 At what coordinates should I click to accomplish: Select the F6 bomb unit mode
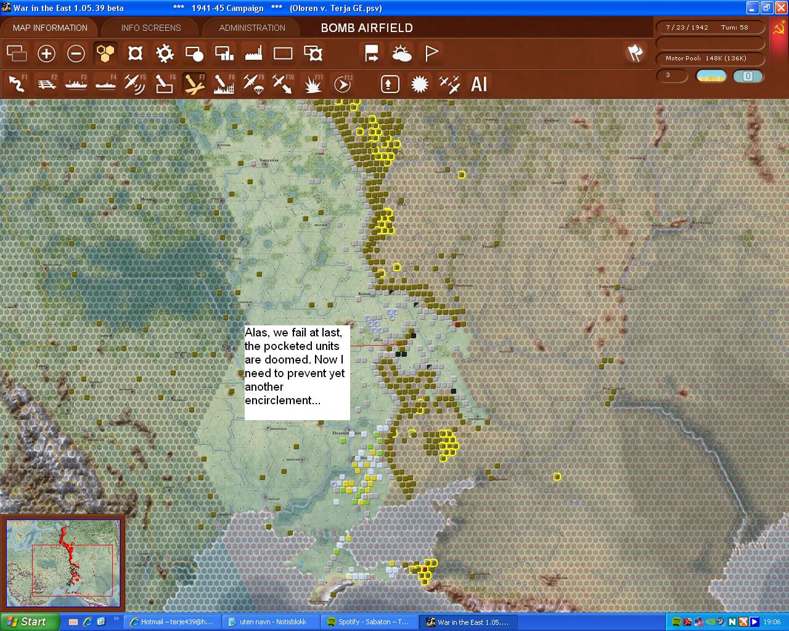tap(165, 83)
